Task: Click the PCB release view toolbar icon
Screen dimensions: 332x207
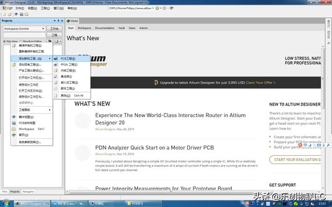Action: tap(21, 14)
